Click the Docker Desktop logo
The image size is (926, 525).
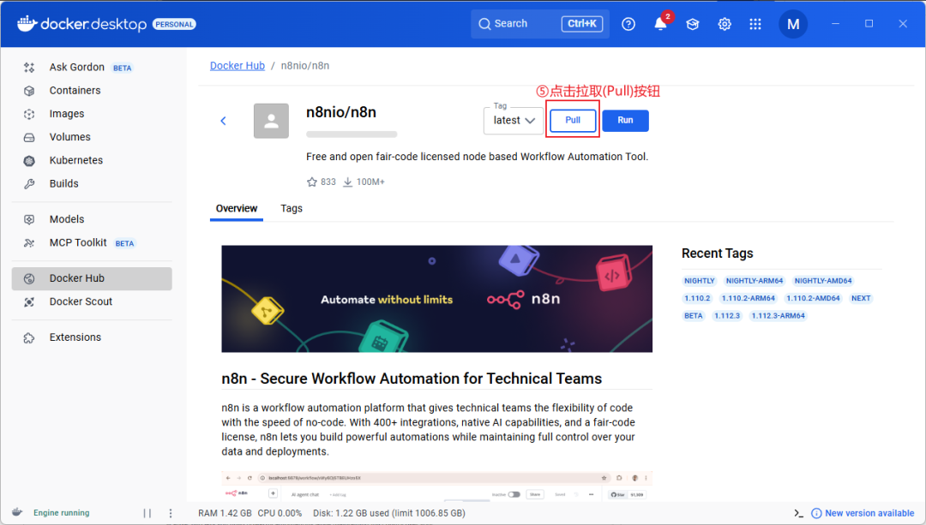point(82,24)
